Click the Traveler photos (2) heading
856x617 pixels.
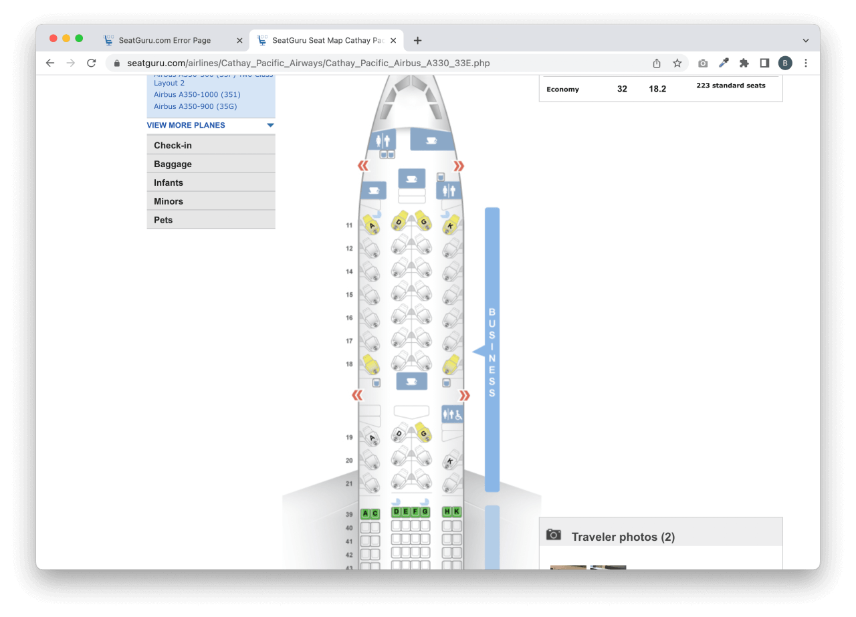(x=623, y=537)
